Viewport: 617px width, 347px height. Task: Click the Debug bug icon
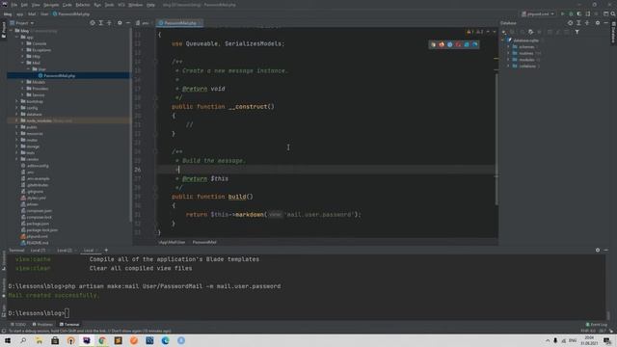point(571,13)
